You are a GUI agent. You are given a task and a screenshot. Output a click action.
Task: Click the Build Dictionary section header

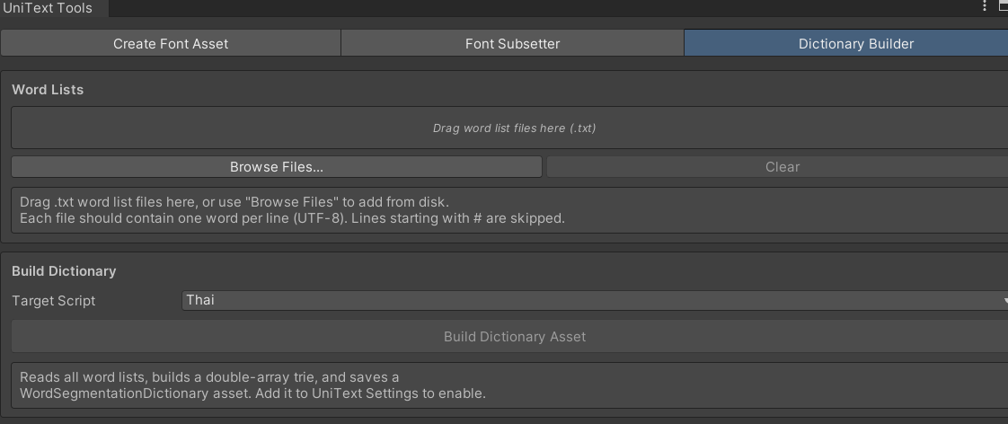(64, 271)
